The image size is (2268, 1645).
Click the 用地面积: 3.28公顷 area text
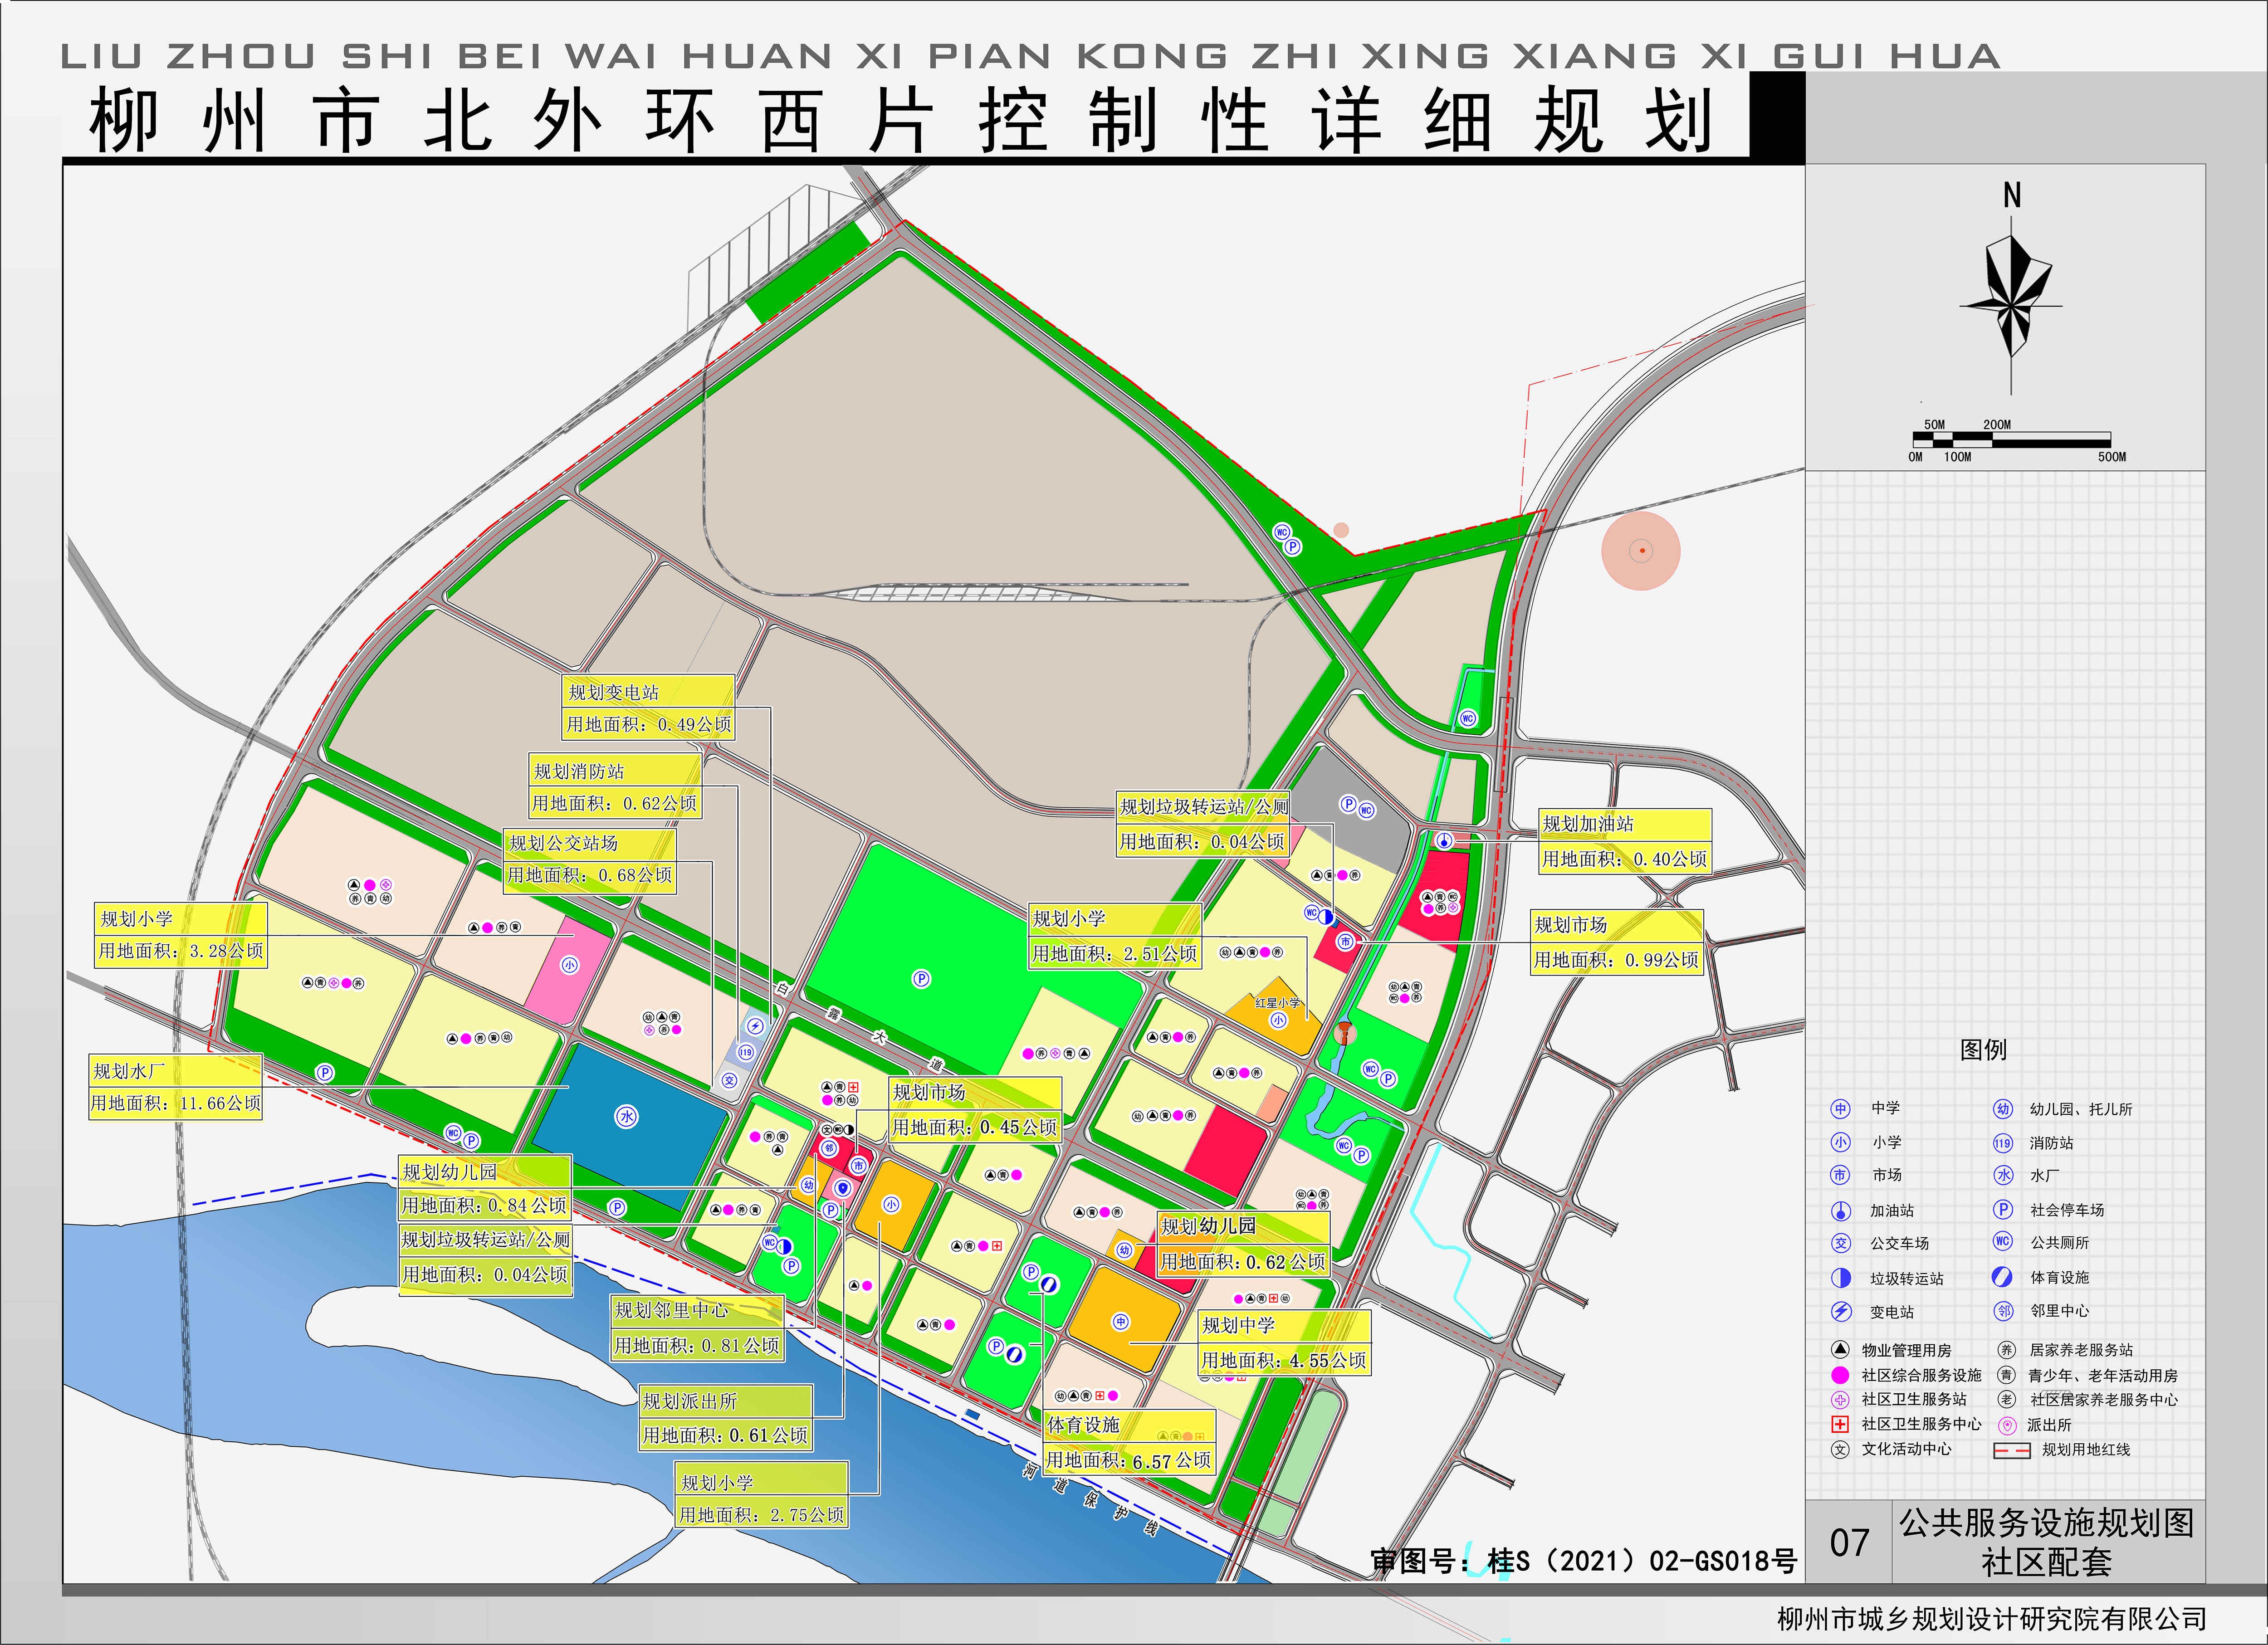pos(181,951)
